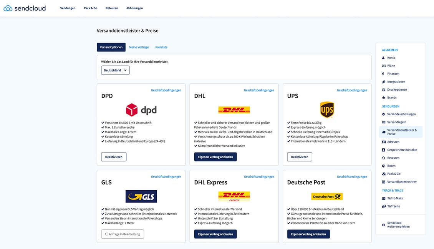Connect own contract for DHL Express
434x249 pixels.
coord(215,234)
